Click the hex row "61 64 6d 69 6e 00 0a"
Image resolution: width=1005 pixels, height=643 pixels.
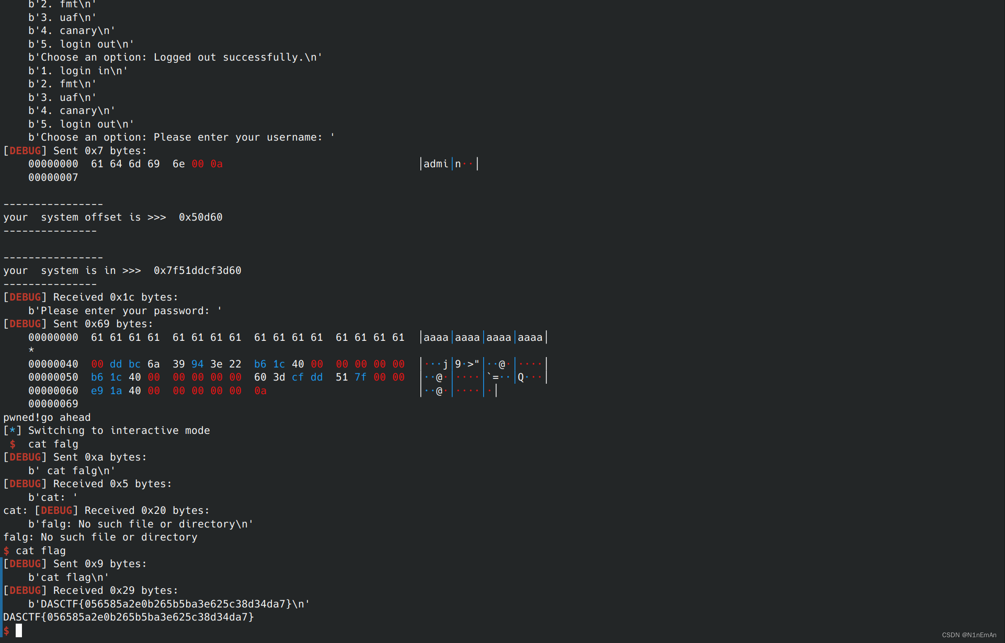(x=157, y=164)
